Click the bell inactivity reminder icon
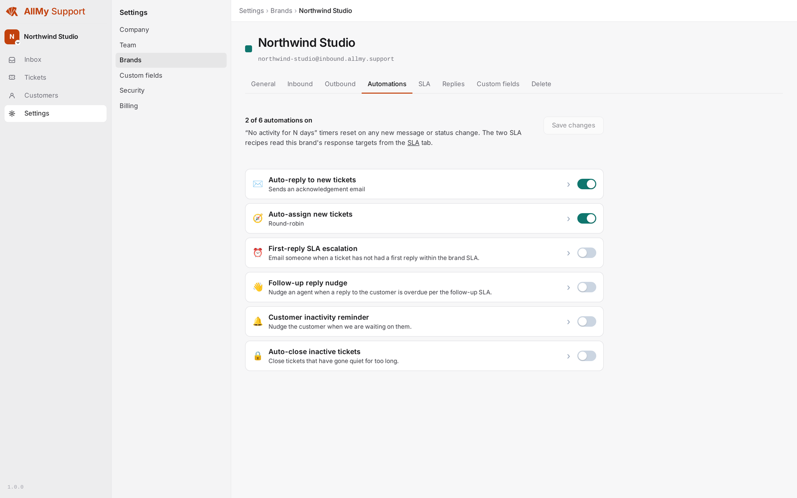 coord(258,322)
